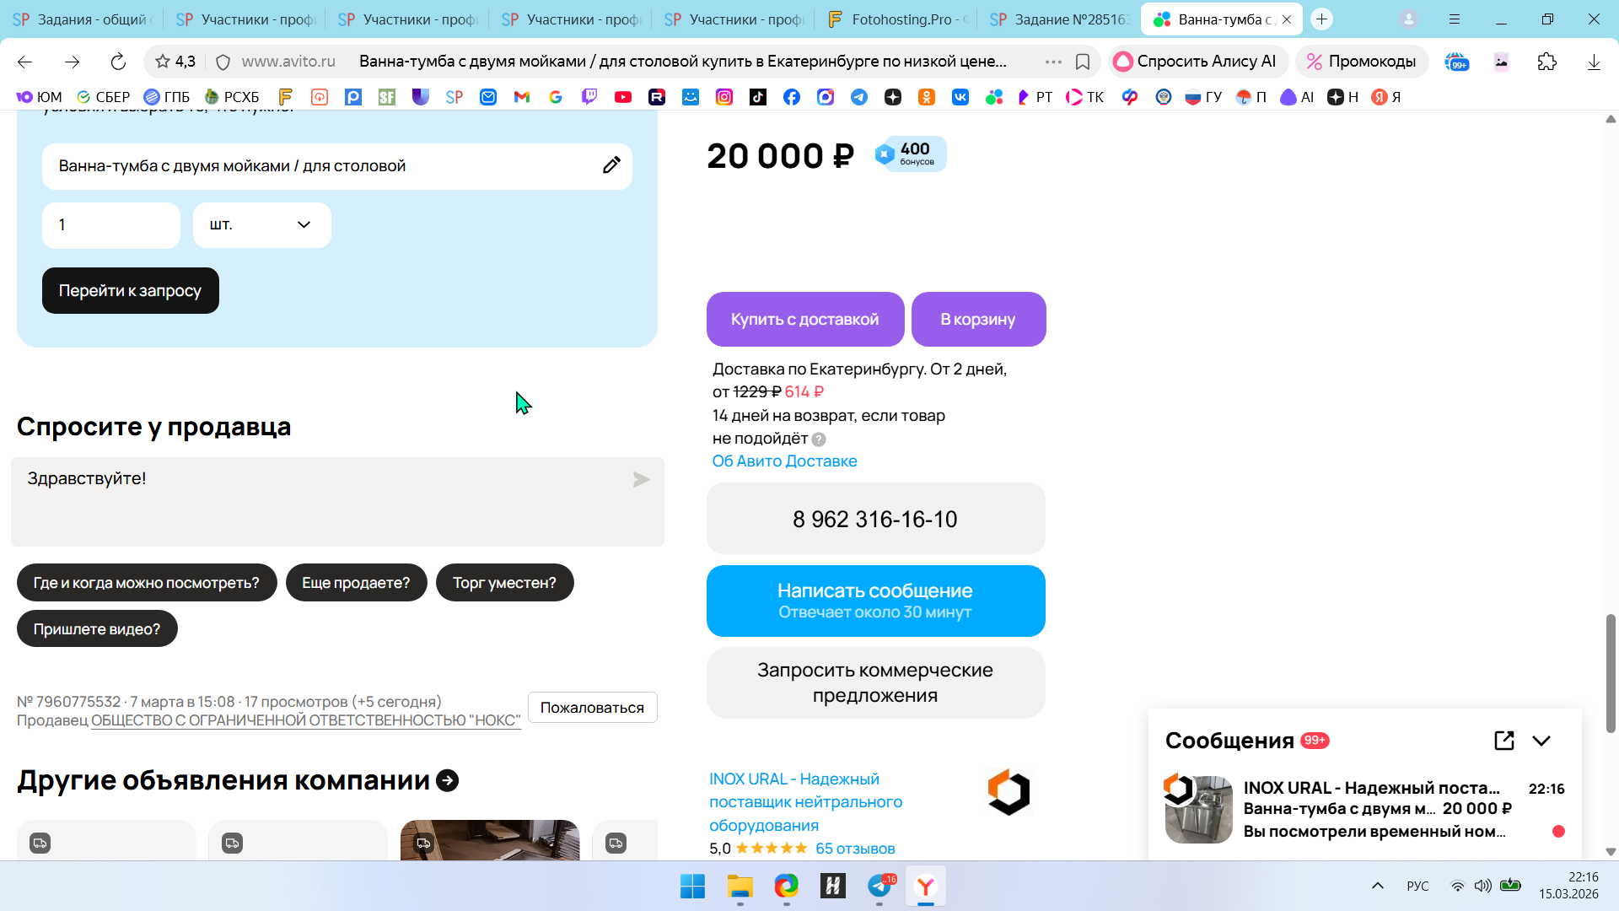This screenshot has height=911, width=1619.
Task: Open browser extensions puzzle icon
Action: pyautogui.click(x=1546, y=62)
